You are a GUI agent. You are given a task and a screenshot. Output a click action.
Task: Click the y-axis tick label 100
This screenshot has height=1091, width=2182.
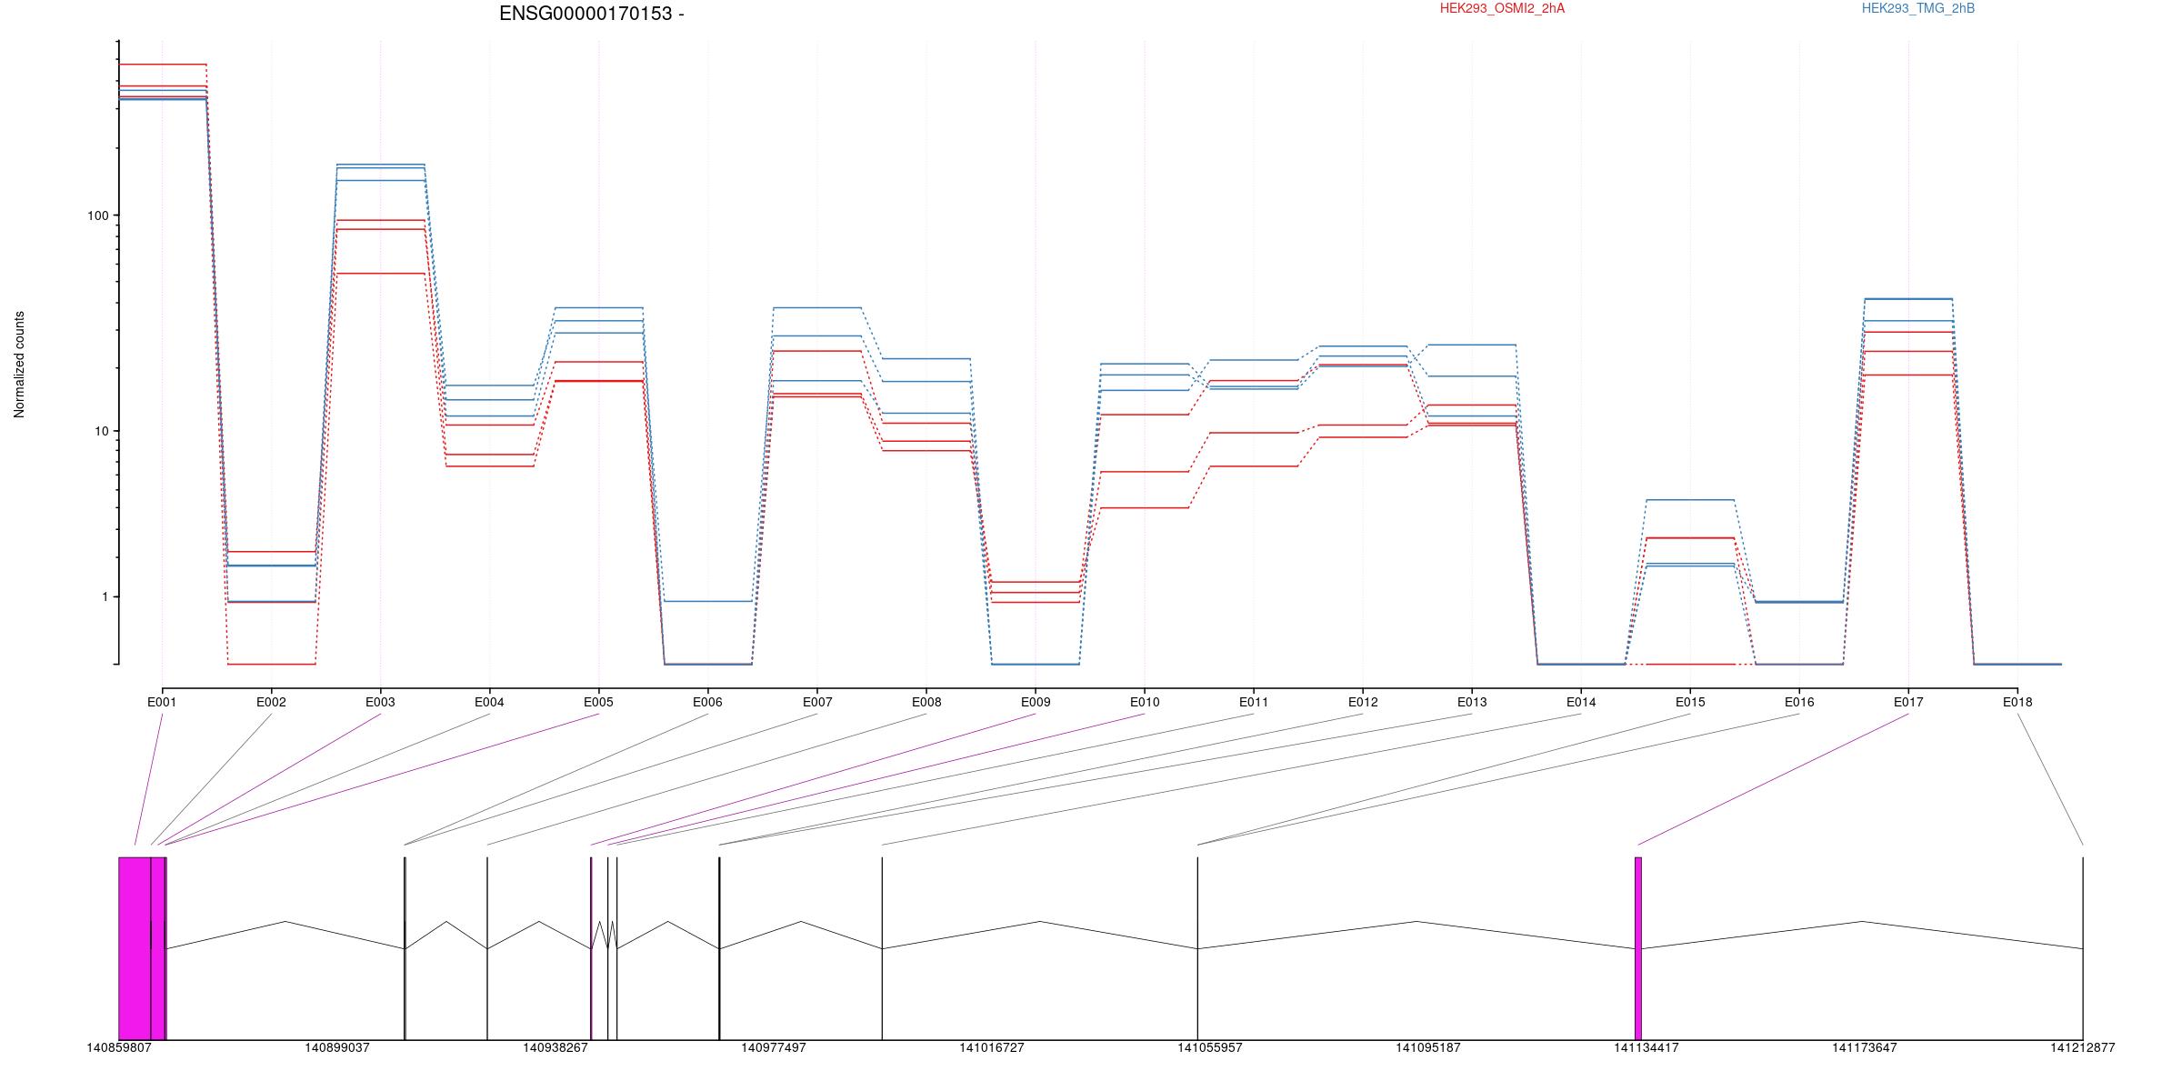(x=97, y=215)
